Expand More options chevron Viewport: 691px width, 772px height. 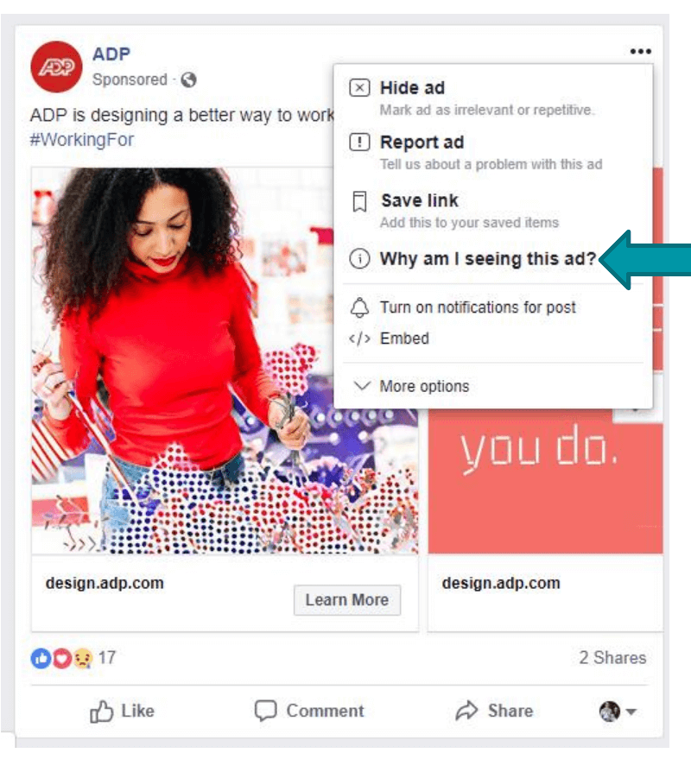pos(362,385)
